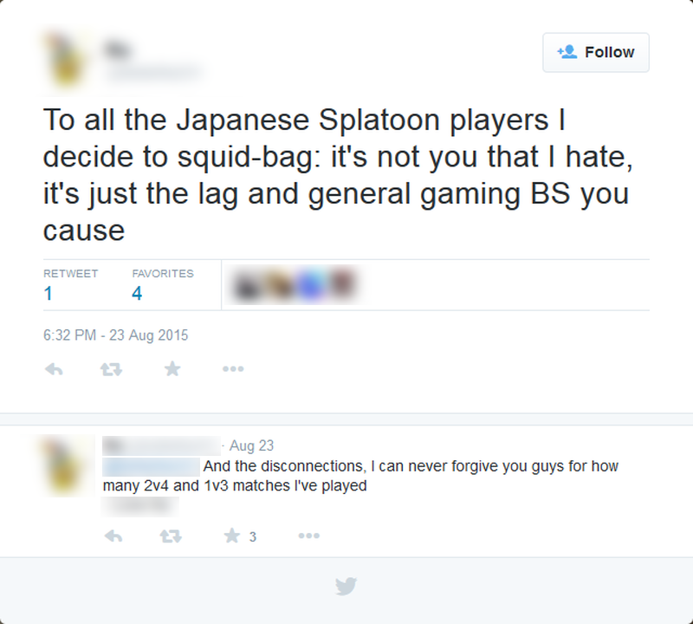Click the Follow button

(596, 52)
